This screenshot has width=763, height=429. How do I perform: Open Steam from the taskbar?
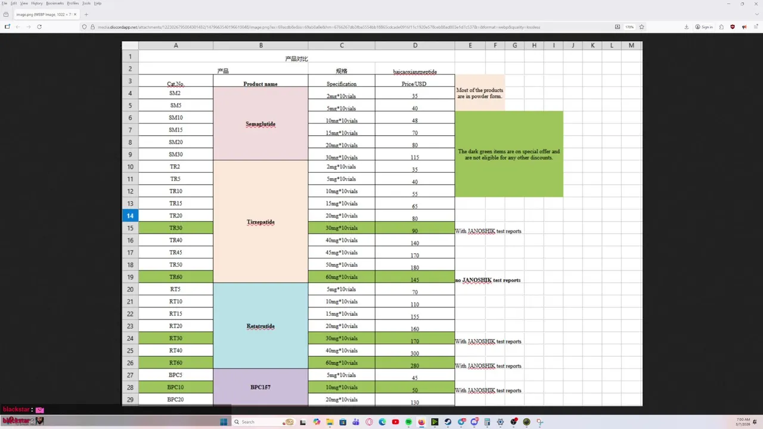448,422
